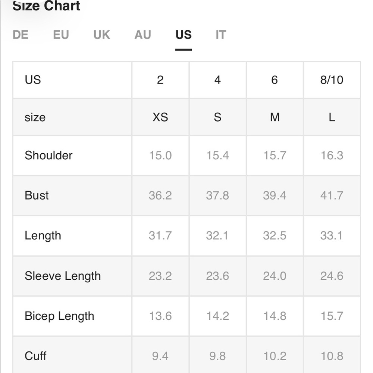Click the Size Chart heading
The image size is (373, 373).
[x=46, y=6]
